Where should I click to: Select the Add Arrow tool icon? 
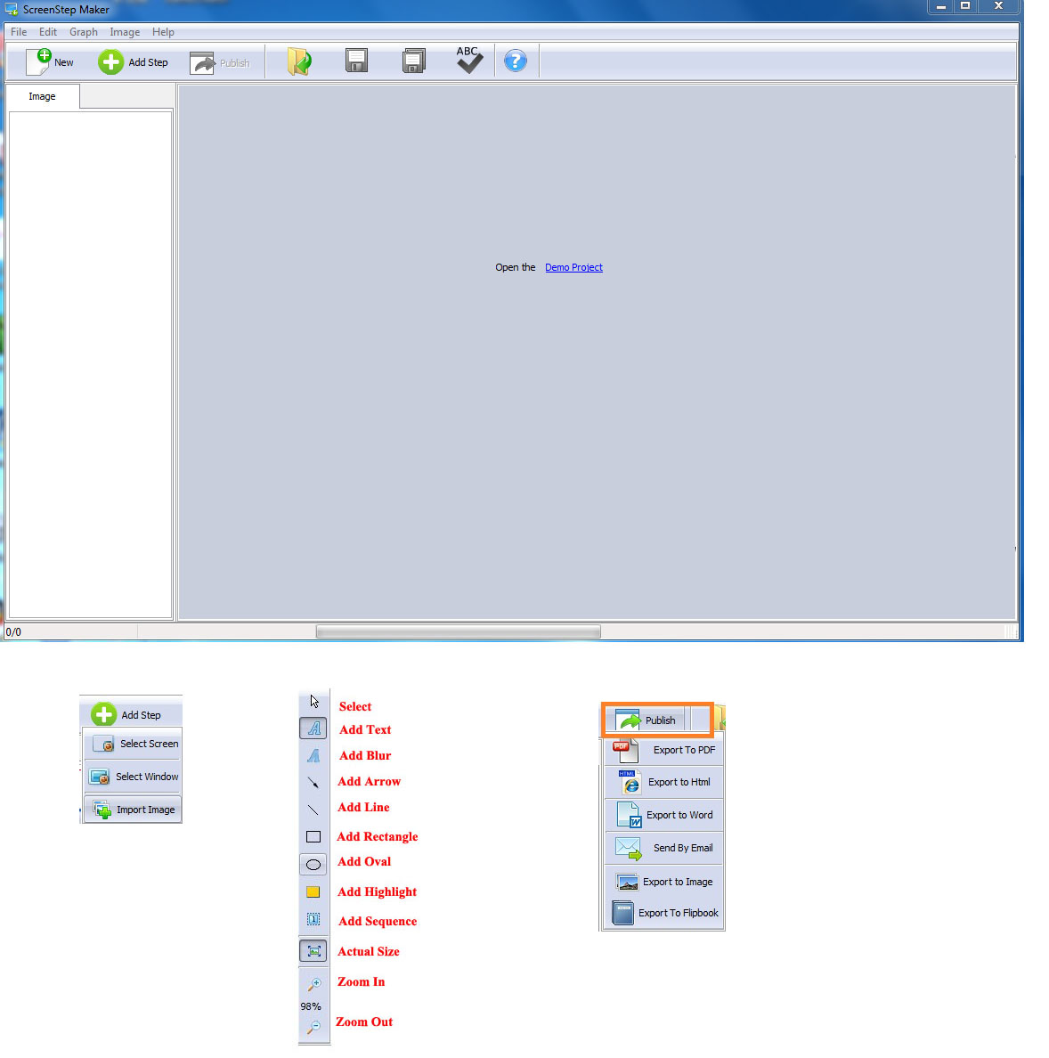(x=313, y=783)
